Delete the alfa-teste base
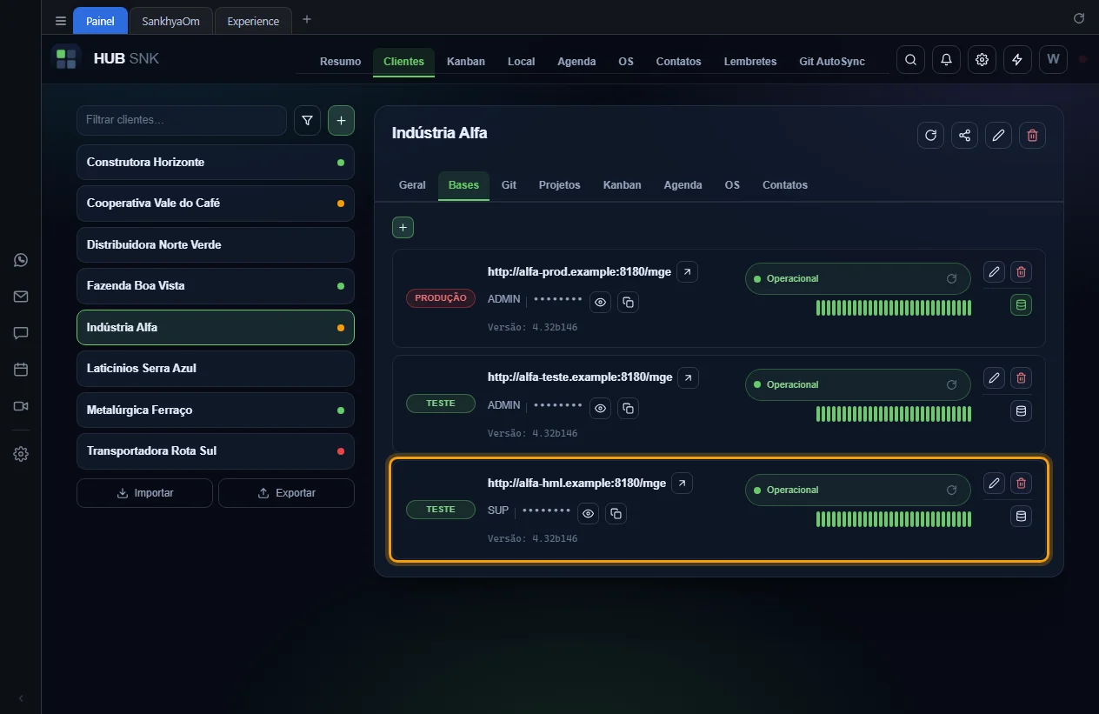1099x714 pixels. coord(1022,377)
